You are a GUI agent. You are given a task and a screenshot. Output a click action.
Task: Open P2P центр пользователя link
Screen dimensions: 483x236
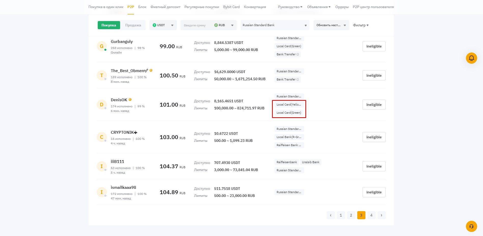pyautogui.click(x=373, y=7)
